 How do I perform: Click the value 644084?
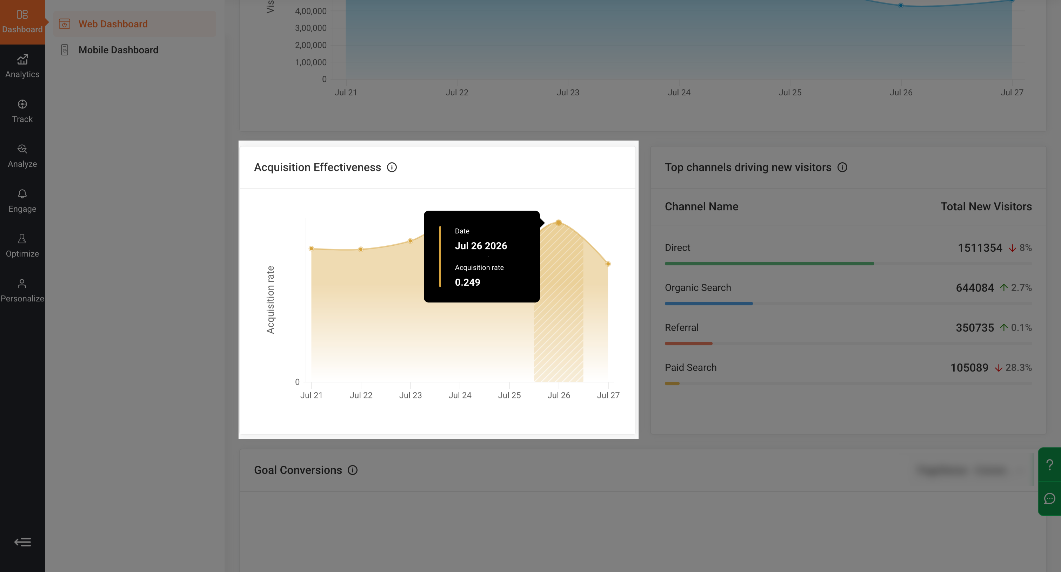(975, 288)
